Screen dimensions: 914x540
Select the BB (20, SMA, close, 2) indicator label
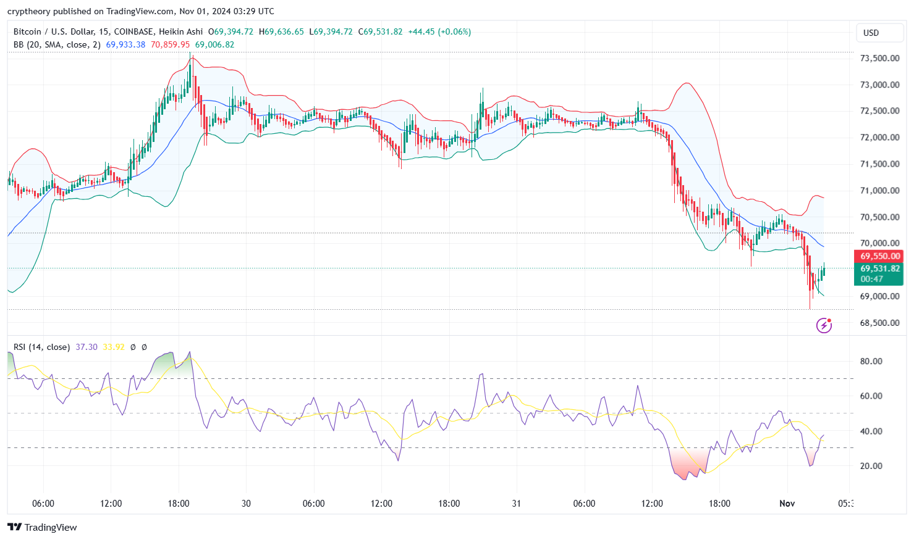(57, 44)
